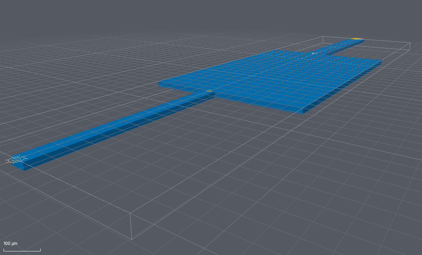
Task: Select the small orange marker at slab exit
Action: [x=314, y=53]
